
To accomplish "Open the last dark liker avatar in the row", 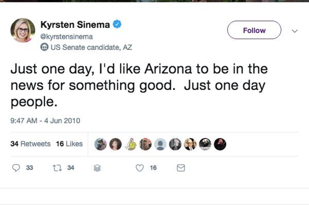I will pos(220,144).
